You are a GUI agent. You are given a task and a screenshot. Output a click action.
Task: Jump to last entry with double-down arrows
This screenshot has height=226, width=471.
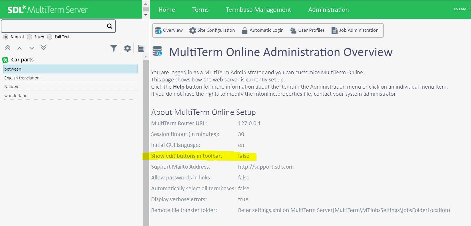click(43, 48)
